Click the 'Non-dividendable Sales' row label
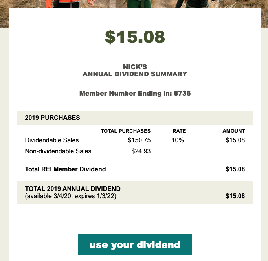 click(x=58, y=151)
